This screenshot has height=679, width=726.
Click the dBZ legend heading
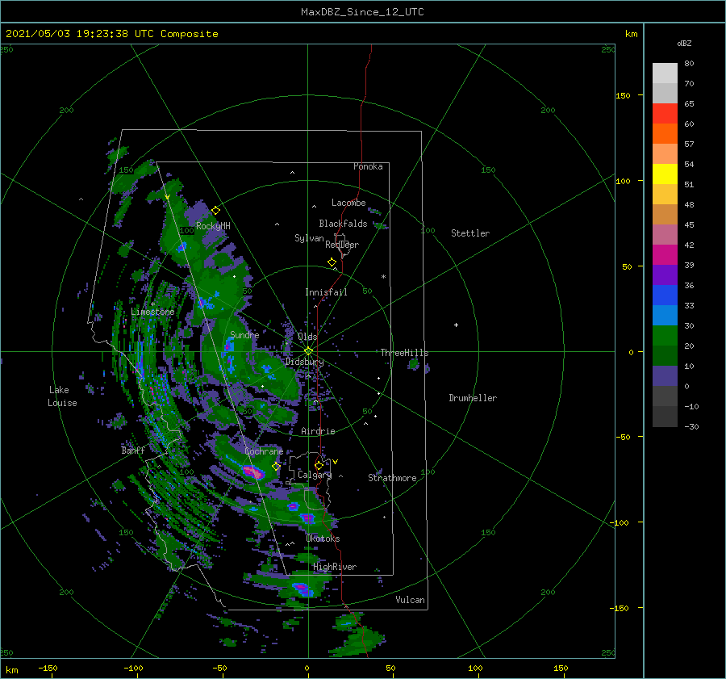(684, 44)
